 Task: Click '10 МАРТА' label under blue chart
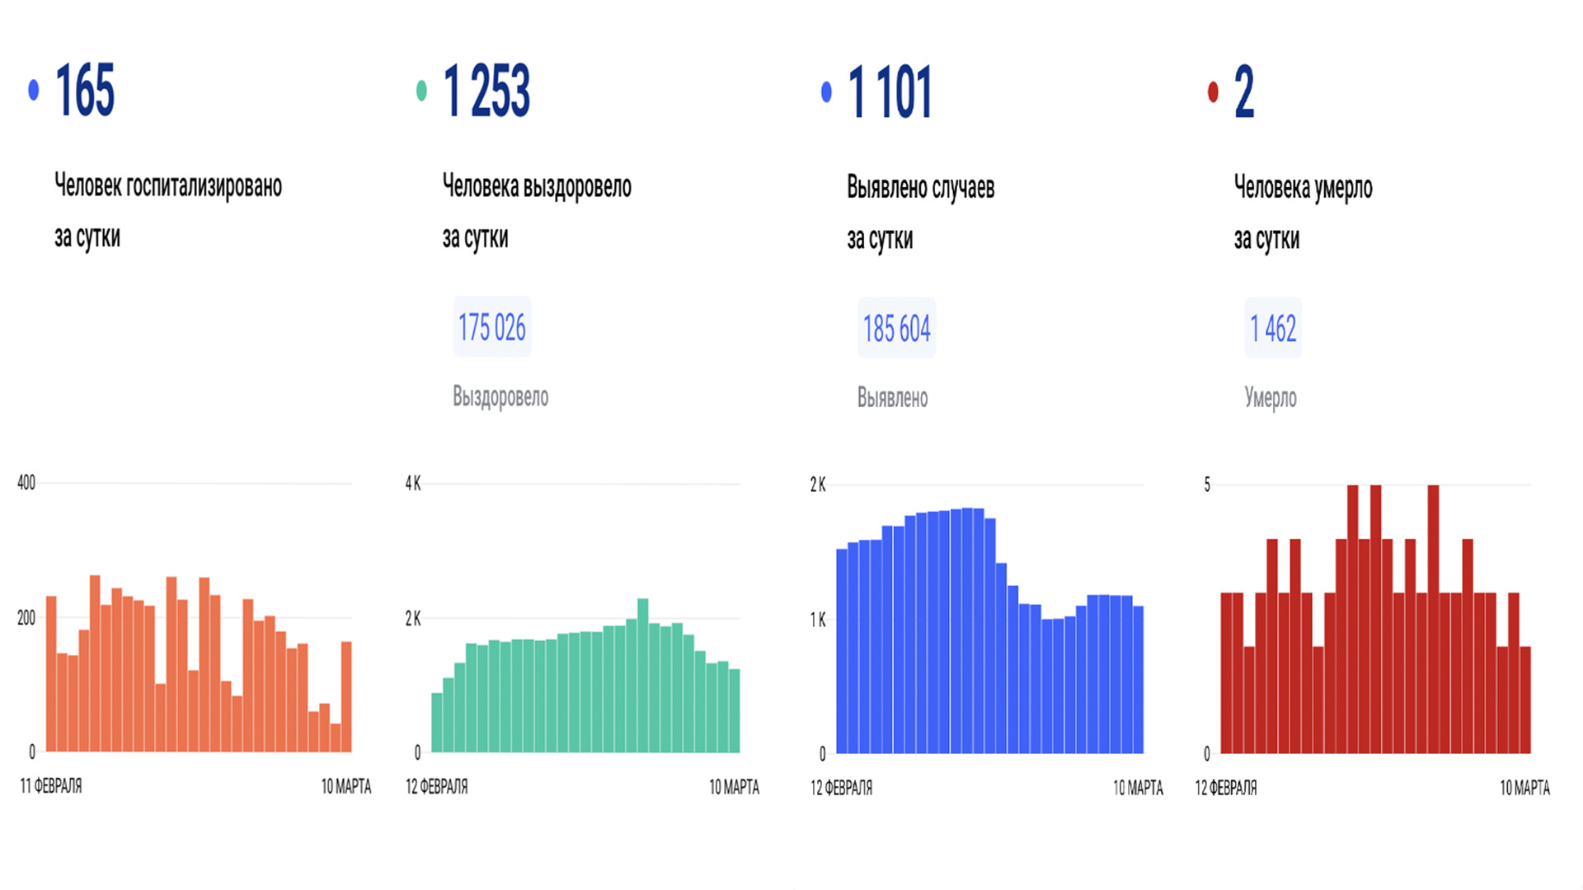(x=1139, y=789)
